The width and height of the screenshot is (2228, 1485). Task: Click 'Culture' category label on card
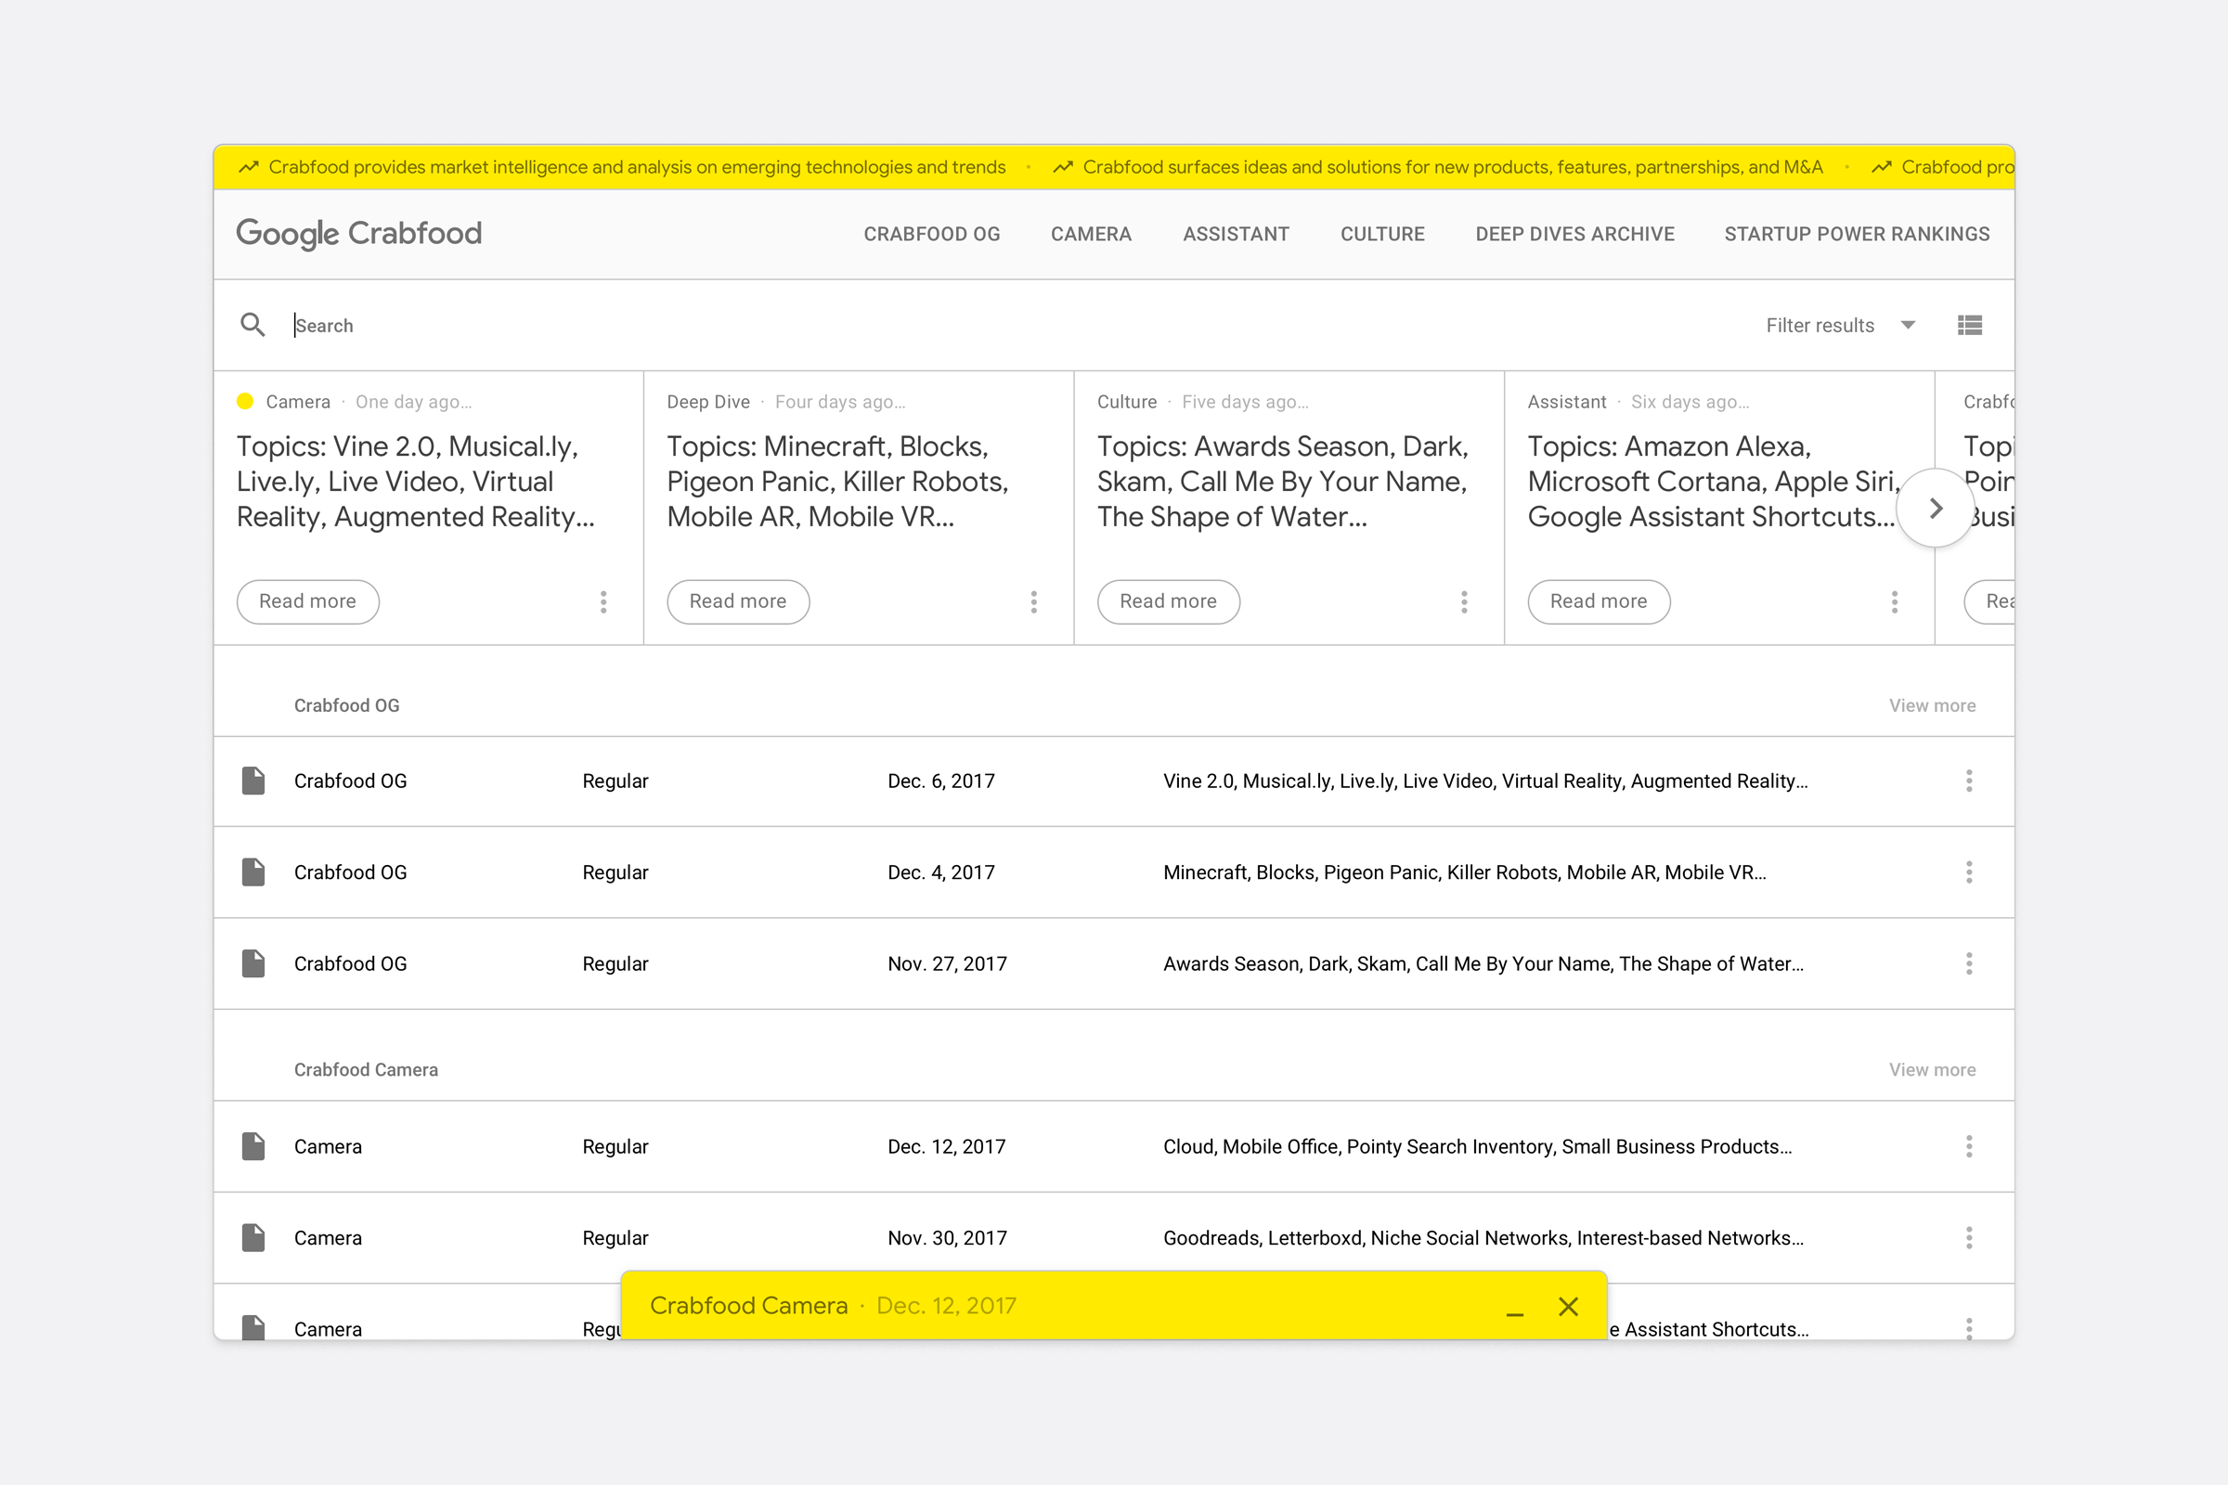(1126, 402)
